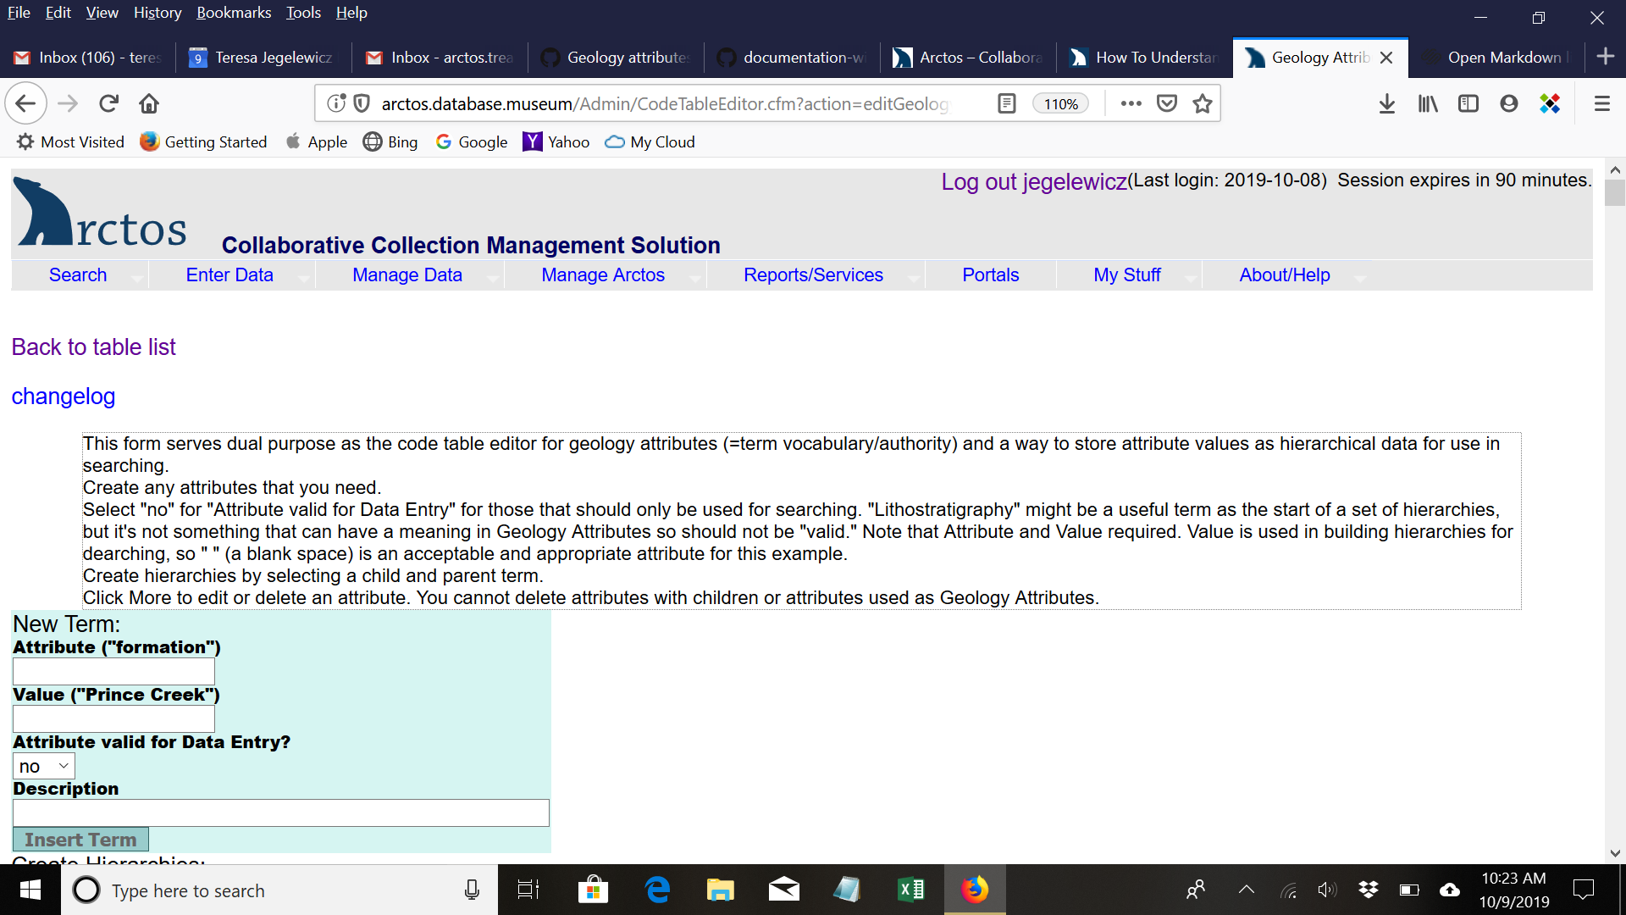Image resolution: width=1626 pixels, height=915 pixels.
Task: Bookmark this page with the star icon
Action: [x=1202, y=103]
